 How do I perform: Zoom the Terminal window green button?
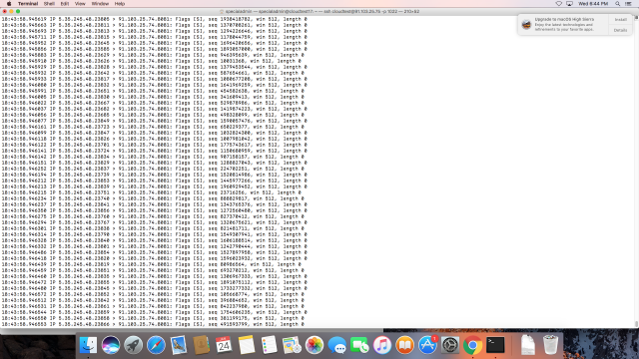point(18,11)
